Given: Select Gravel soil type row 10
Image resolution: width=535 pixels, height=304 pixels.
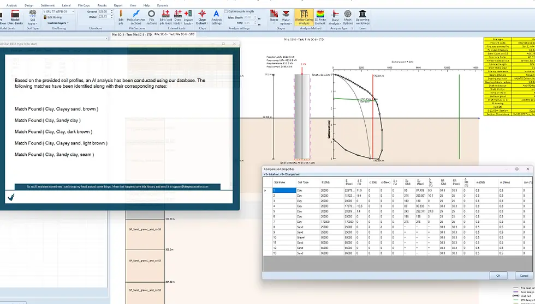Looking at the screenshot, I should click(307, 238).
